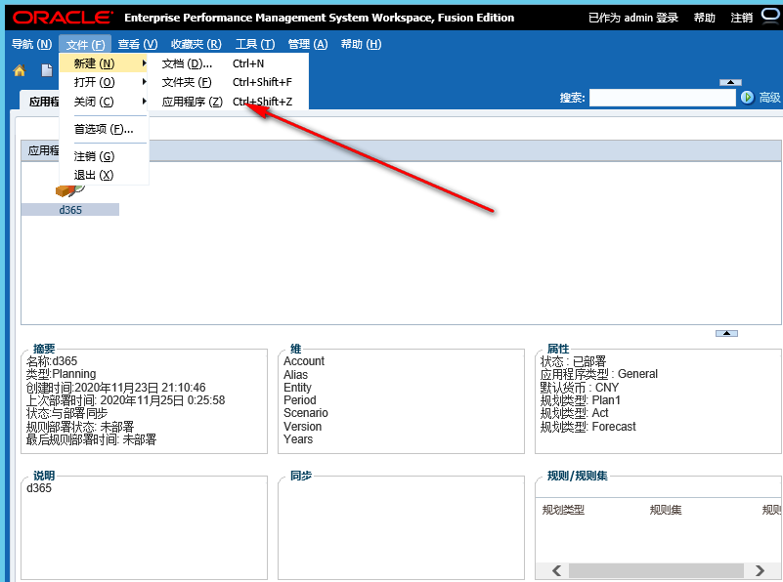
Task: Click the Entity dimension
Action: coord(297,388)
